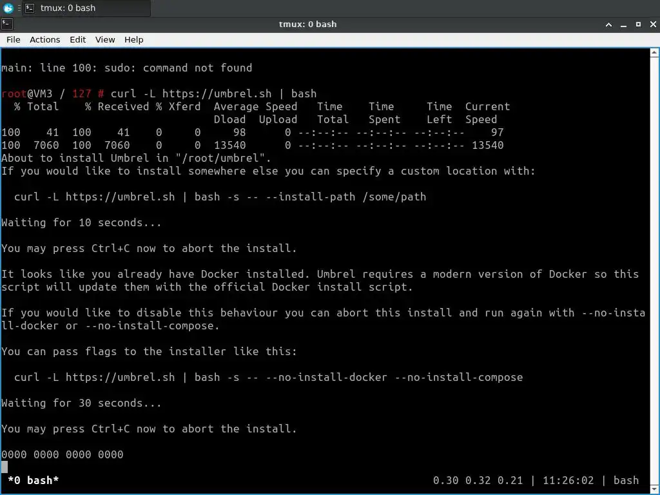Click 'It looks like you already have Docker' line
The width and height of the screenshot is (660, 495).
pyautogui.click(x=320, y=274)
